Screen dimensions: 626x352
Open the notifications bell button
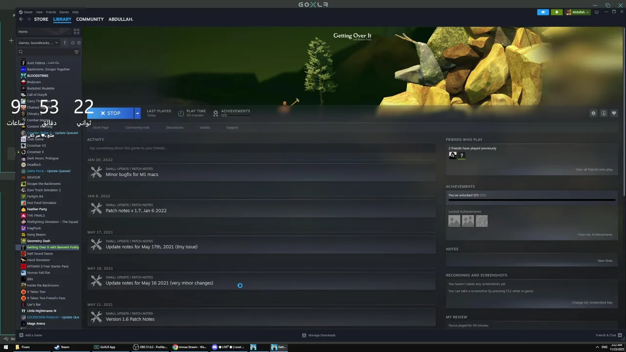[x=557, y=12]
